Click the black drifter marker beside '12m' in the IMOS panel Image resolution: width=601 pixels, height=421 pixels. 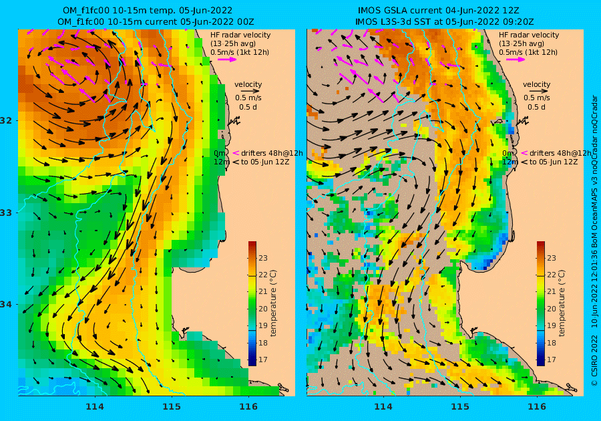tap(524, 162)
